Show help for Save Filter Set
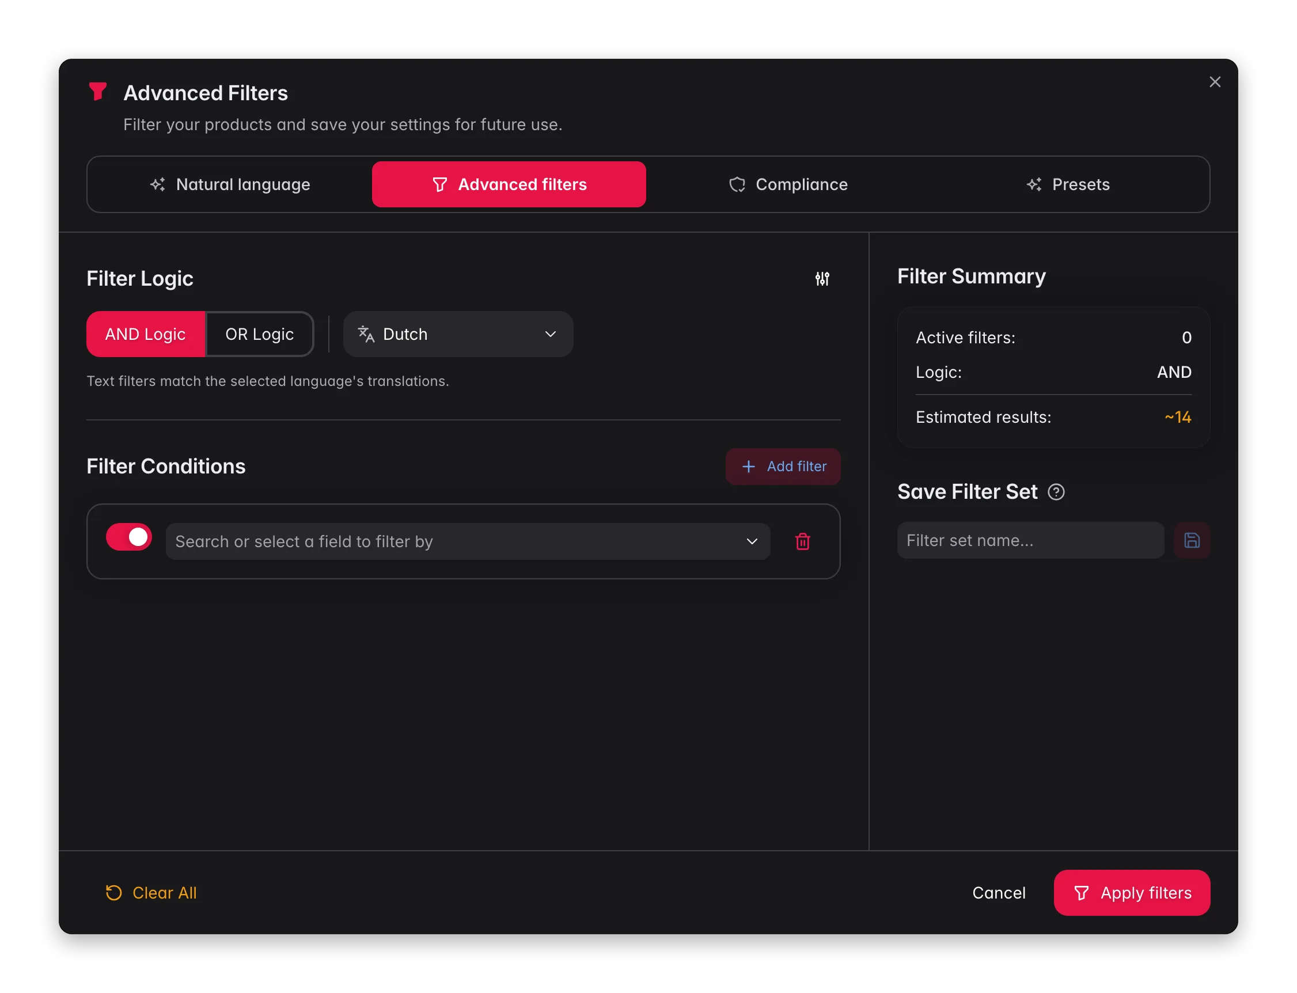The height and width of the screenshot is (993, 1297). click(1056, 492)
